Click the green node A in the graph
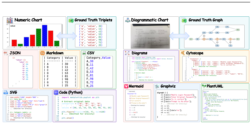Screen dimensions: 252x124 191,39
